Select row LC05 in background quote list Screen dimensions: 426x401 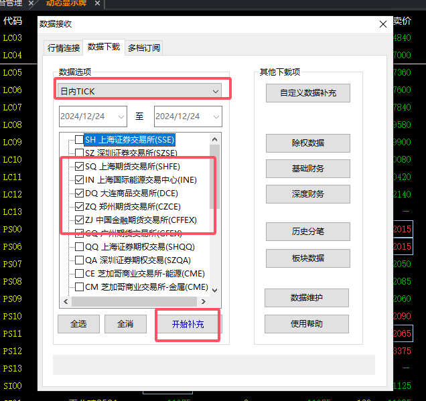point(13,72)
